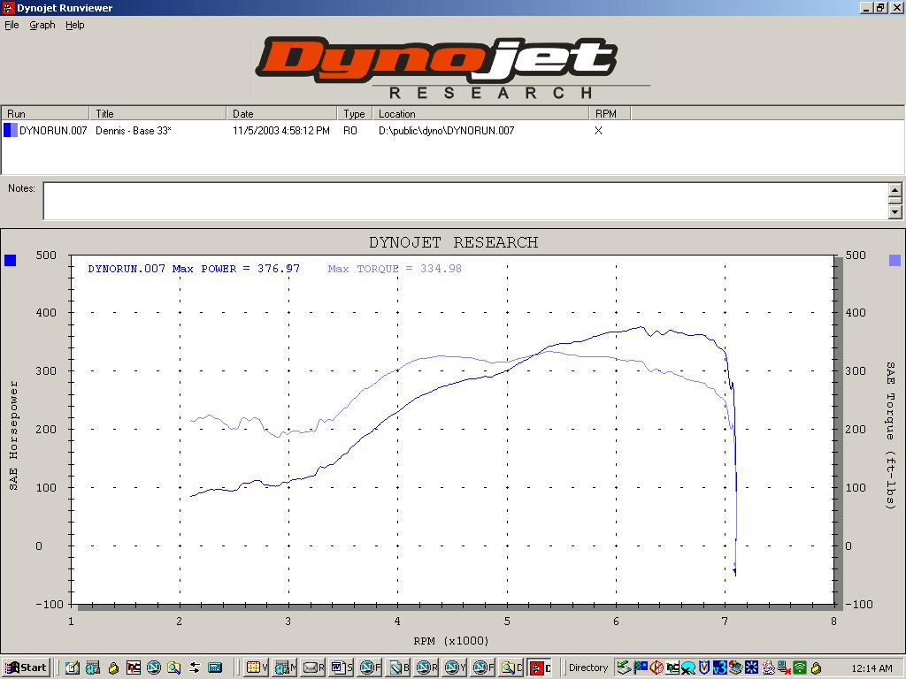Click the red crossed-circle tray icon
The width and height of the screenshot is (906, 679).
tap(656, 668)
